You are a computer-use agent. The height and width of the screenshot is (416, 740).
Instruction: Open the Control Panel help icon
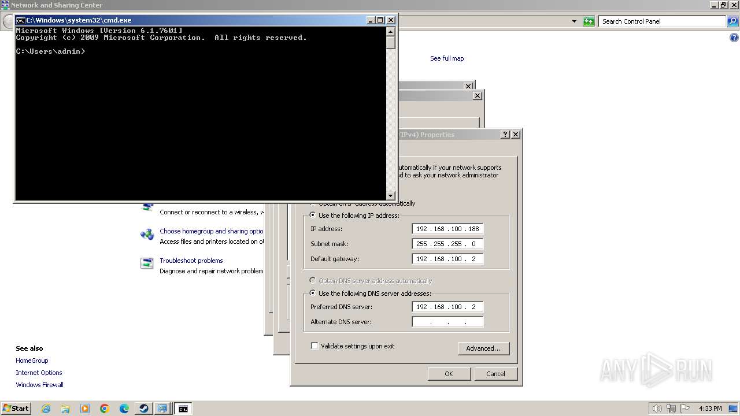tap(734, 38)
